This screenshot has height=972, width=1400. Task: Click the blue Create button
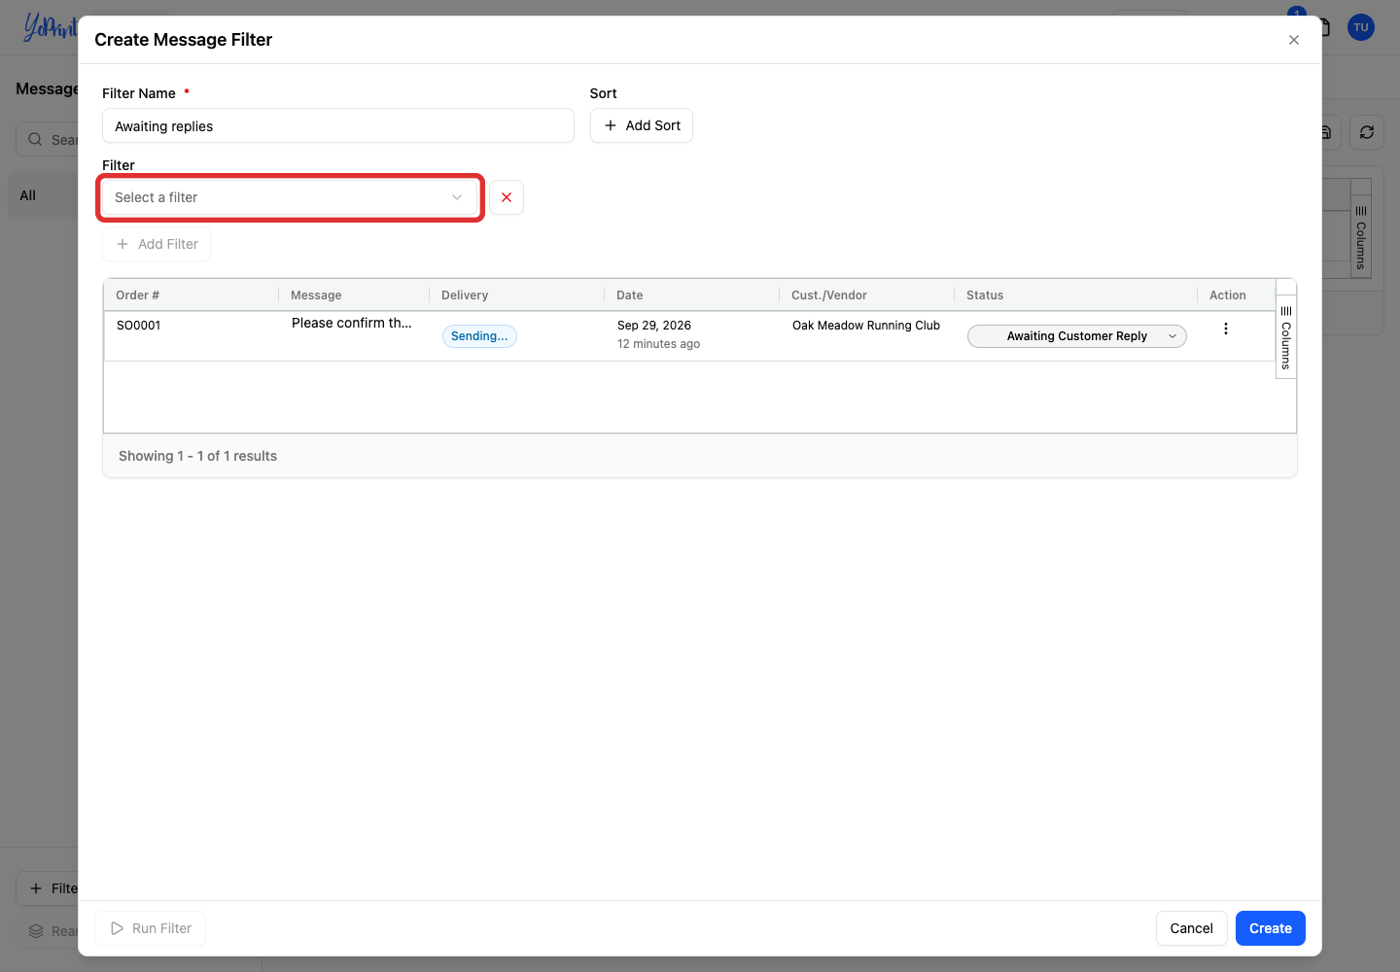[1270, 928]
